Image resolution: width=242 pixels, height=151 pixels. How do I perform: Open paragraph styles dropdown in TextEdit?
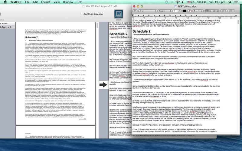[135, 11]
